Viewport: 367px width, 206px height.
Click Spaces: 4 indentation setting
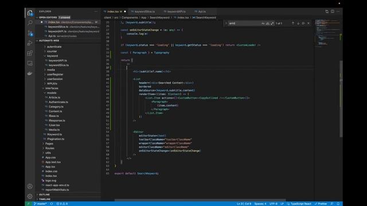click(260, 204)
